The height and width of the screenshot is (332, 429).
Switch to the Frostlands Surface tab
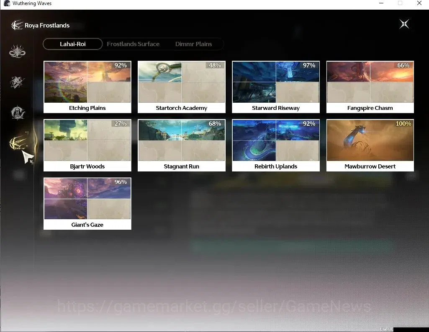[133, 44]
